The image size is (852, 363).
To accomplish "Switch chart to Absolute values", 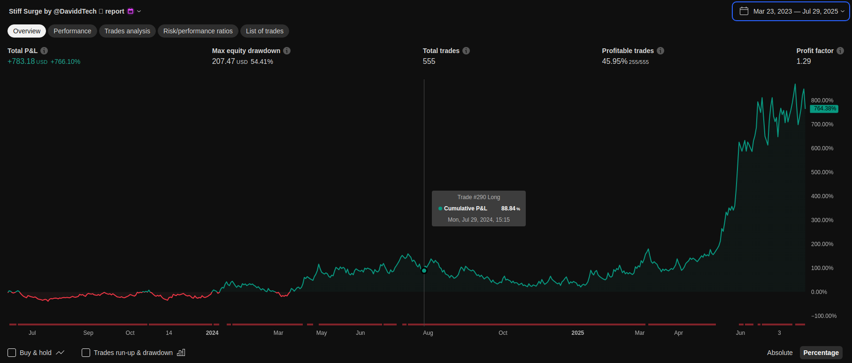I will pyautogui.click(x=780, y=353).
